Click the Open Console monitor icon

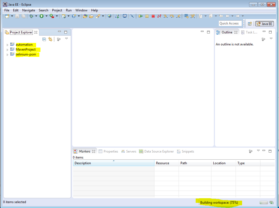pos(125,16)
